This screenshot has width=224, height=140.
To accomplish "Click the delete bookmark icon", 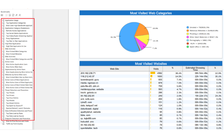I will pyautogui.click(x=6, y=15).
